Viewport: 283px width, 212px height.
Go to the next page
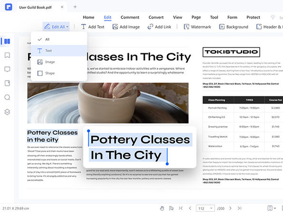230,208
